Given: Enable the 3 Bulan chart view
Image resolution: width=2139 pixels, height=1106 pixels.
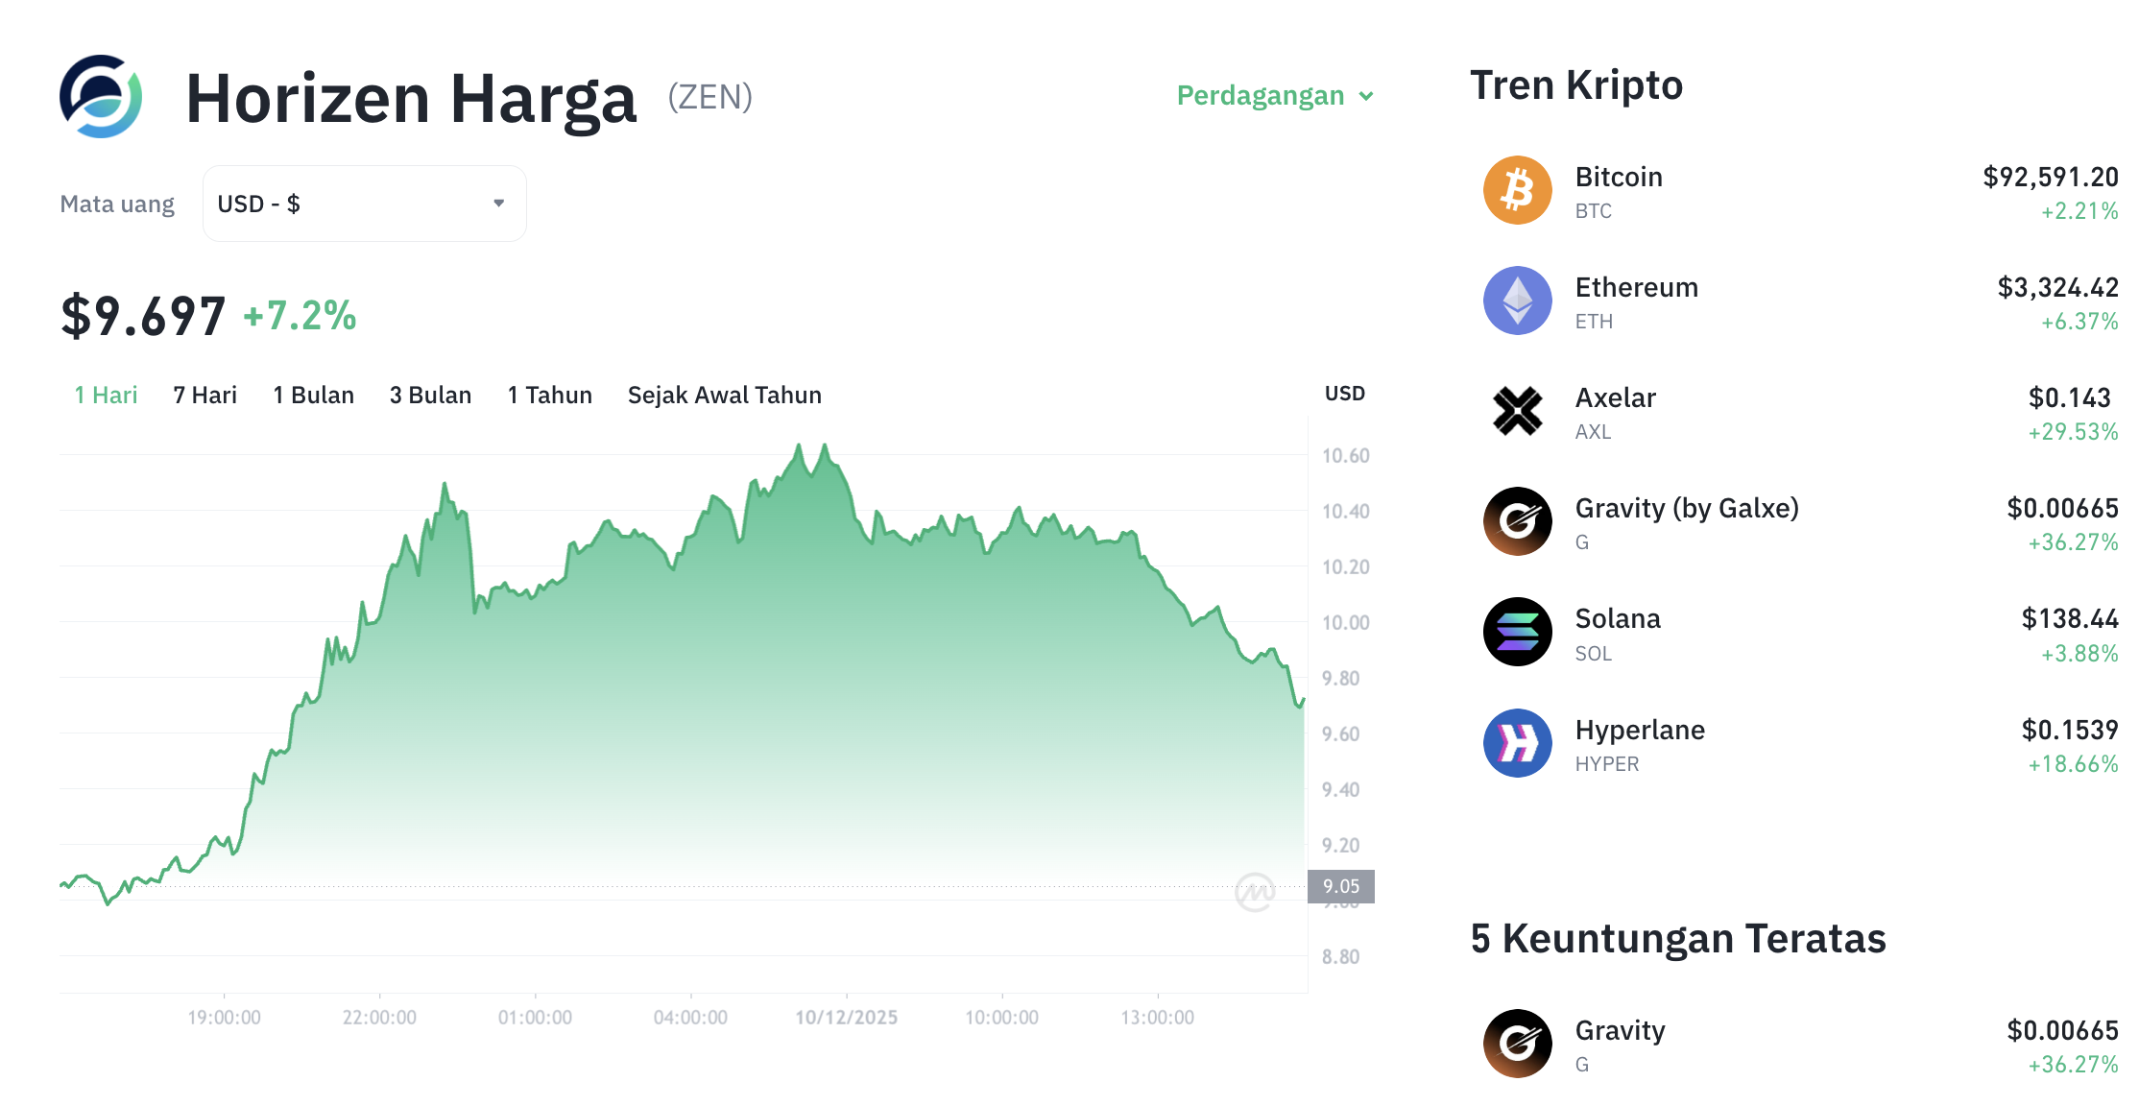Looking at the screenshot, I should click(430, 394).
